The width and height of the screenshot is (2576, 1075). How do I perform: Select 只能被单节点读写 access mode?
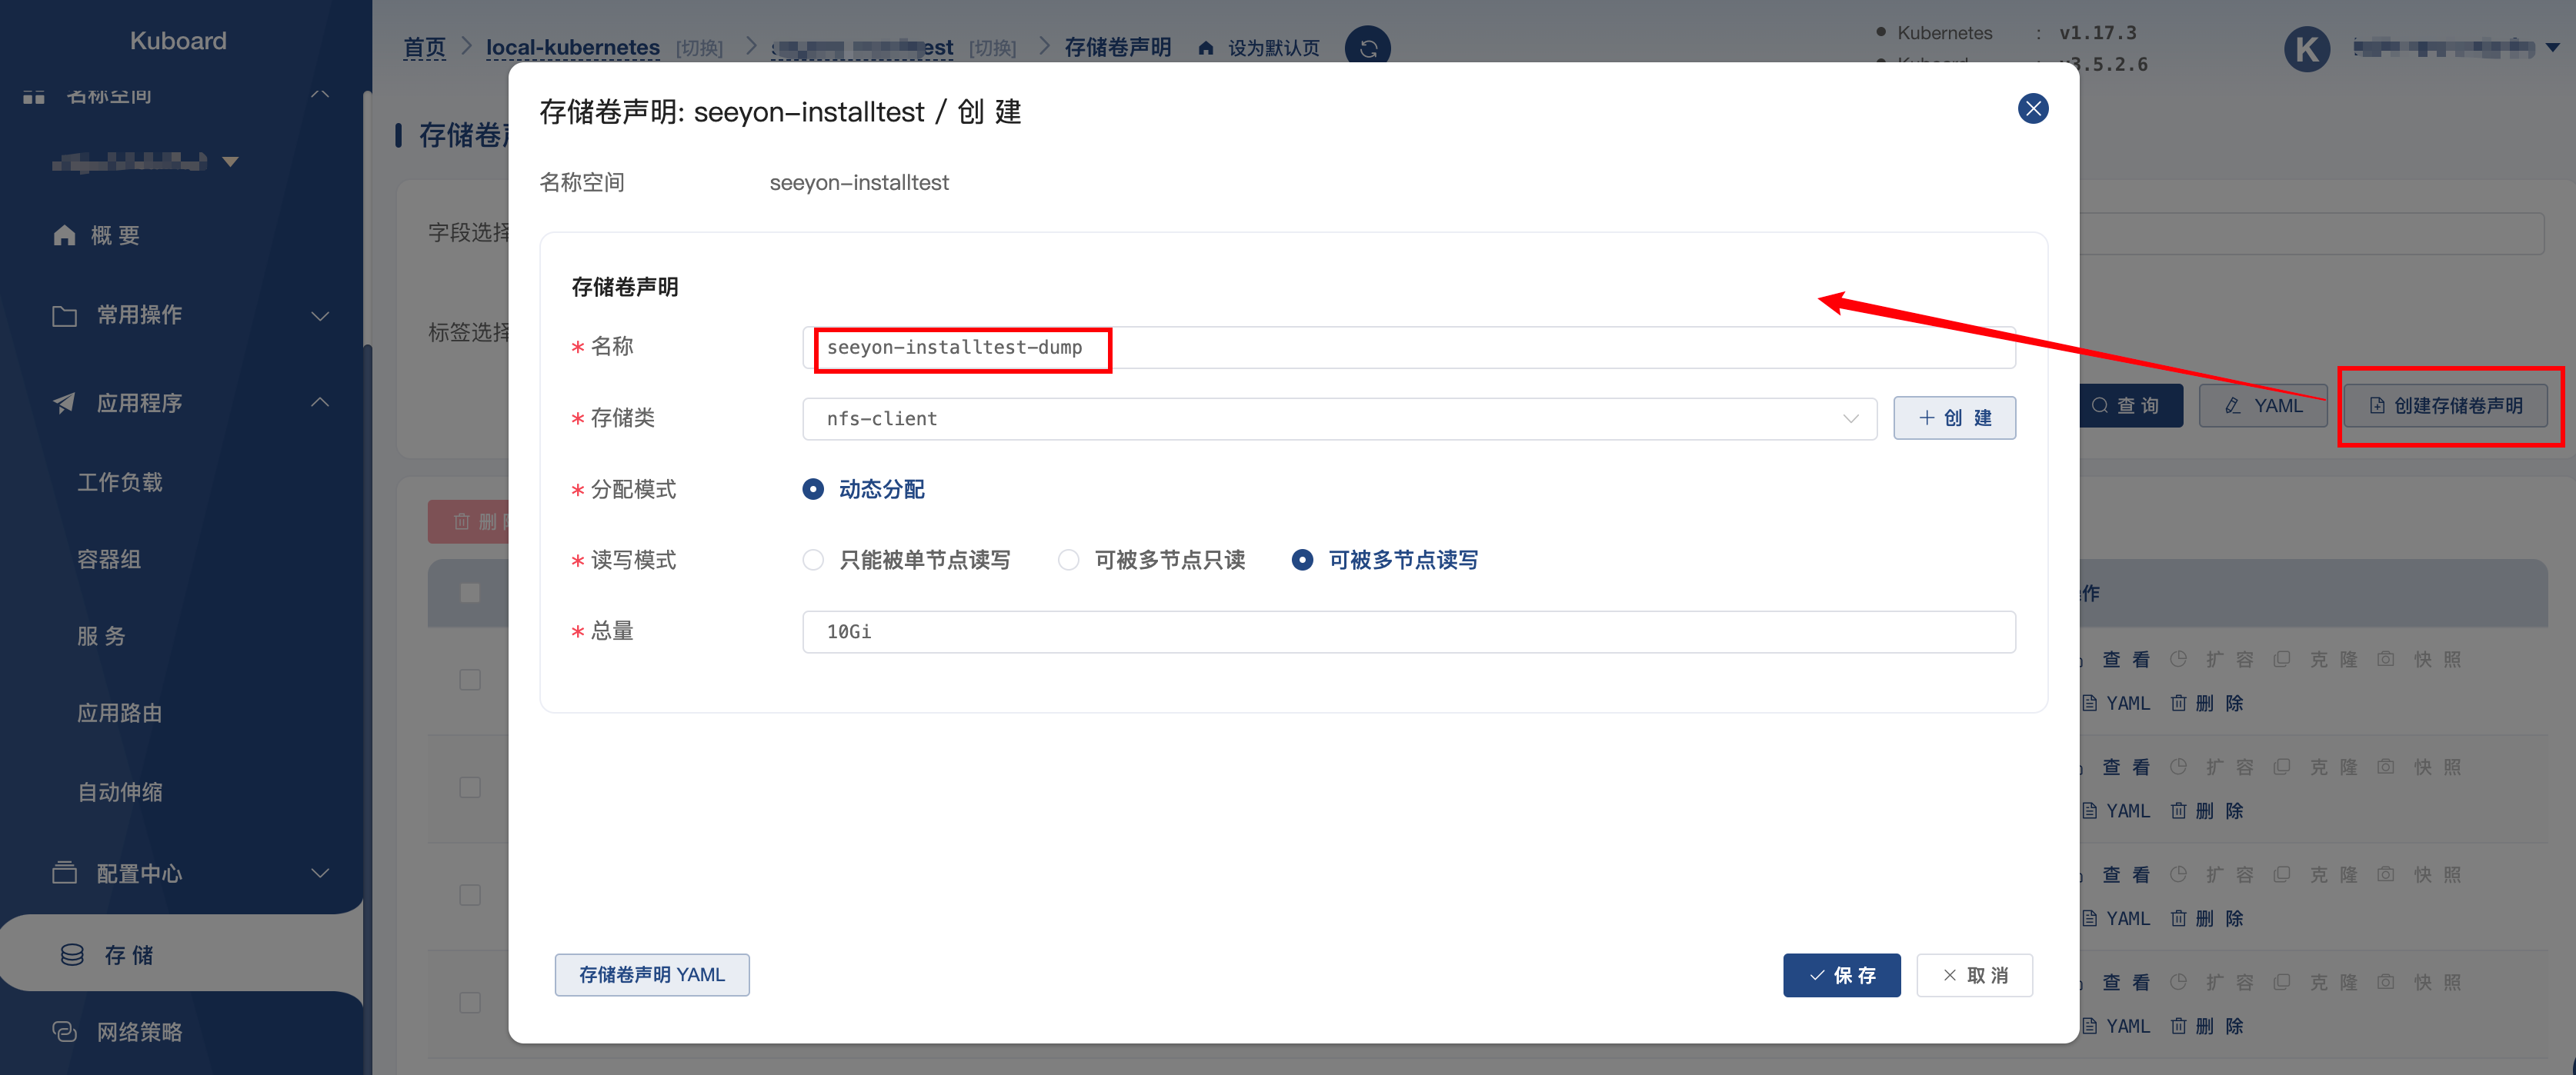tap(813, 561)
